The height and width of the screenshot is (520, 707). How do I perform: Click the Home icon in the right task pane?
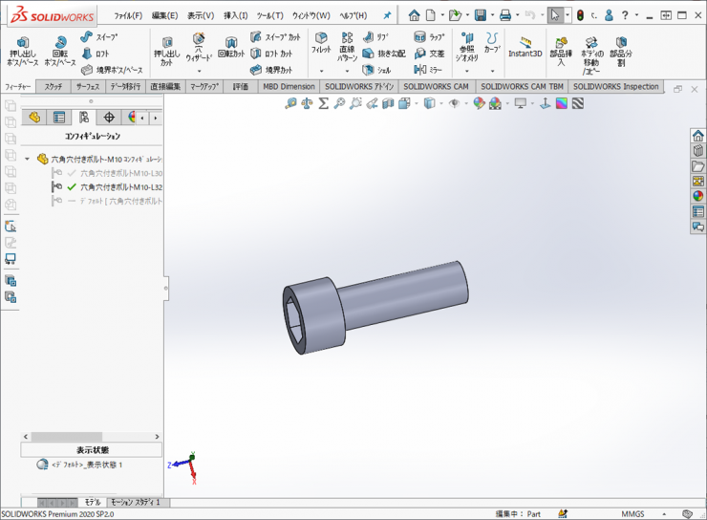[698, 135]
